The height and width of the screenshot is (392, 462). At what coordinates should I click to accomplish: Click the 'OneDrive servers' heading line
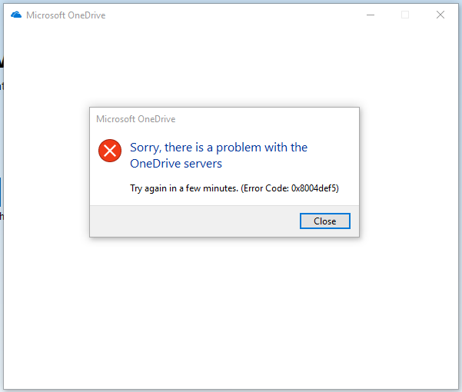[x=176, y=164]
